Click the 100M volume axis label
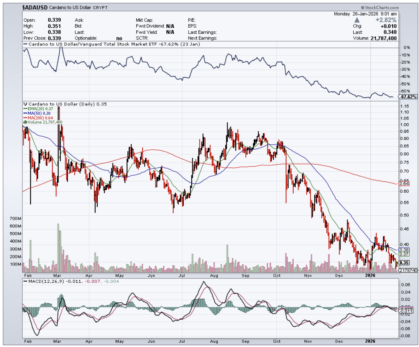 coord(15,264)
